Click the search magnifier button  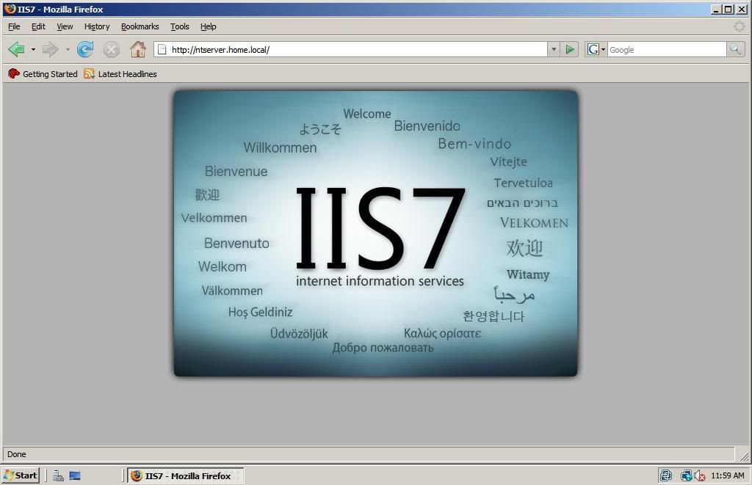click(x=735, y=49)
